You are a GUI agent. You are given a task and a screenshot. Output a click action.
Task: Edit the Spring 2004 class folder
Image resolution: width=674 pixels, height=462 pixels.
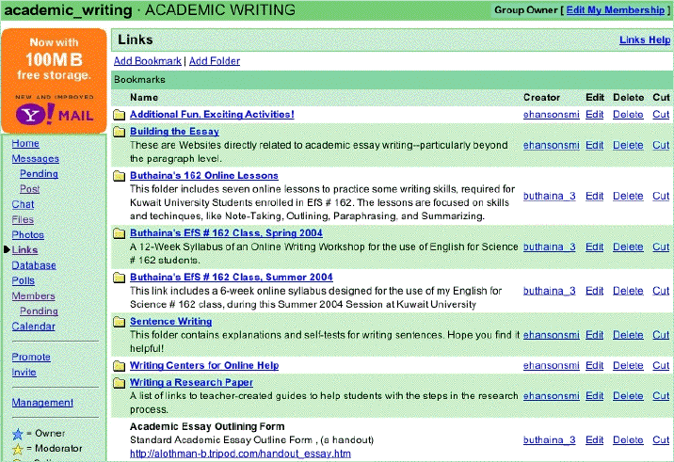pyautogui.click(x=595, y=247)
